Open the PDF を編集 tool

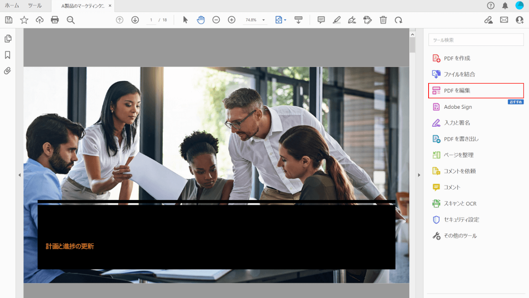pos(476,91)
